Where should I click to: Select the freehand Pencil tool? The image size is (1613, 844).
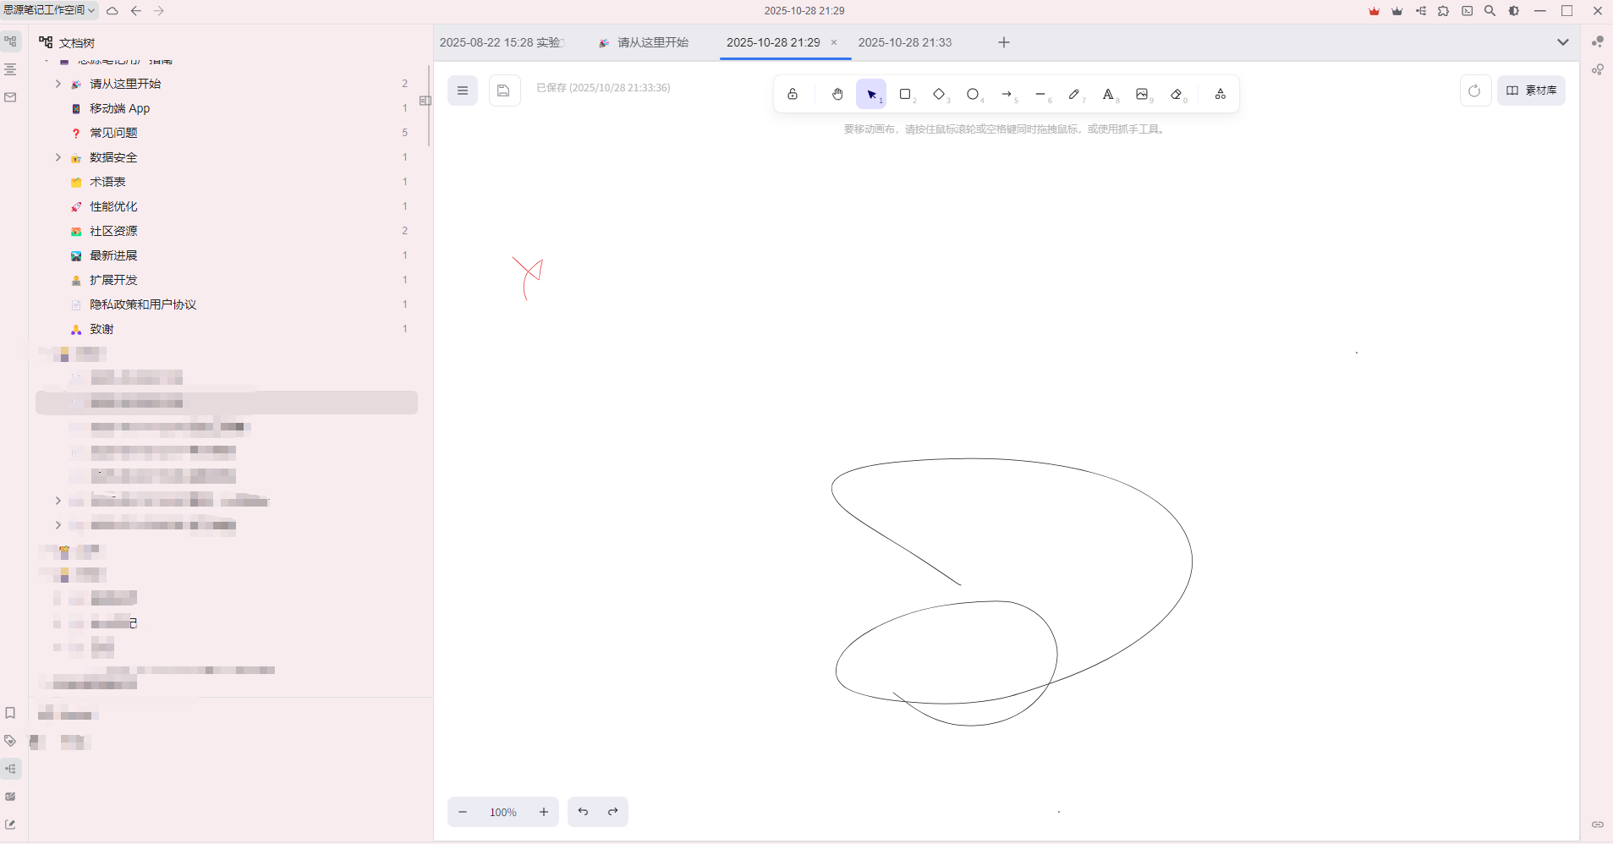pyautogui.click(x=1074, y=94)
